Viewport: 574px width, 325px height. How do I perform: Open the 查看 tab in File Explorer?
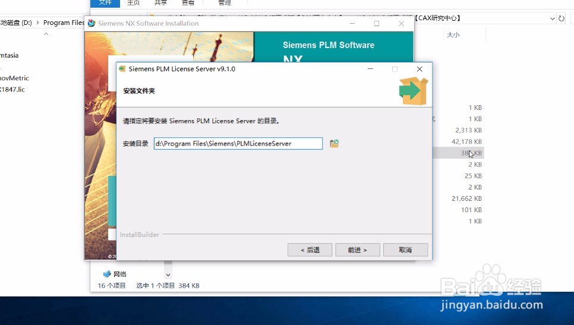[x=188, y=3]
